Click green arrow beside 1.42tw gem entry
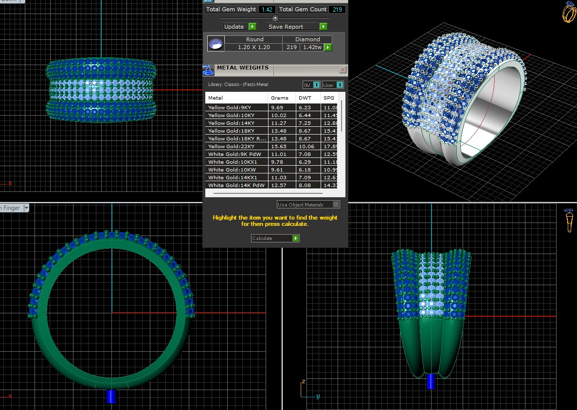This screenshot has height=410, width=577. pyautogui.click(x=328, y=47)
